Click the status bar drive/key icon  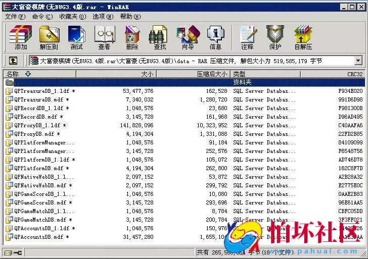[x=13, y=252]
